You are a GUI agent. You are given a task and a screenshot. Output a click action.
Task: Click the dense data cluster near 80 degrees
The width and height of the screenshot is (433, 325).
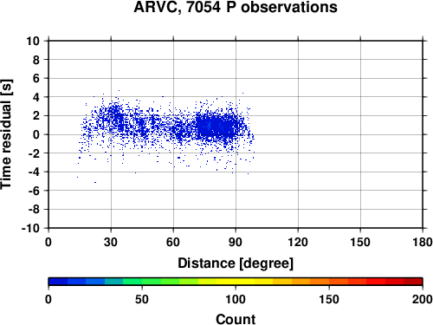click(x=218, y=127)
